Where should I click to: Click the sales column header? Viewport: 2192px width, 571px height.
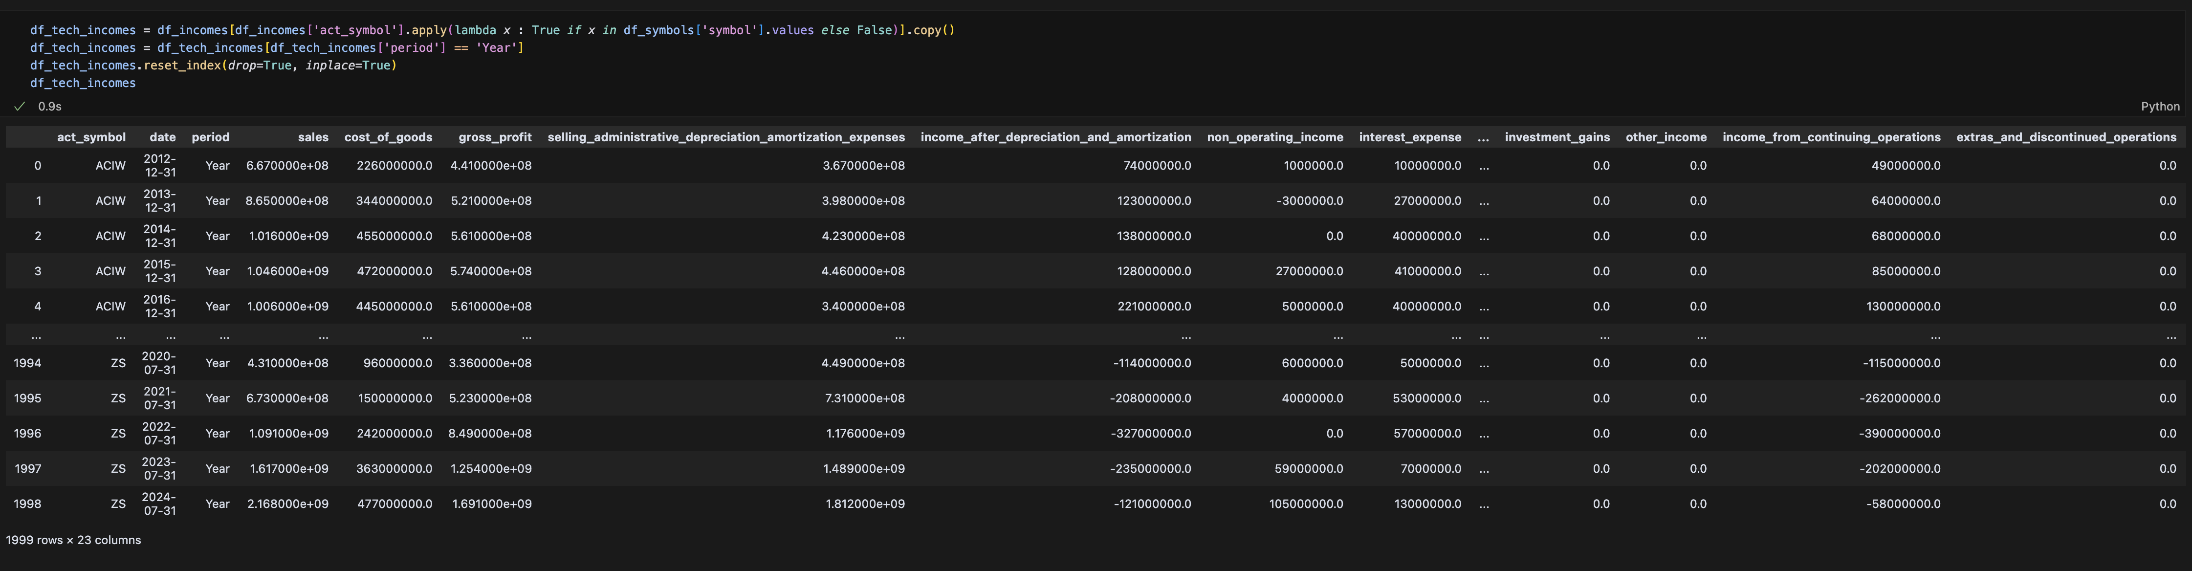[x=312, y=137]
